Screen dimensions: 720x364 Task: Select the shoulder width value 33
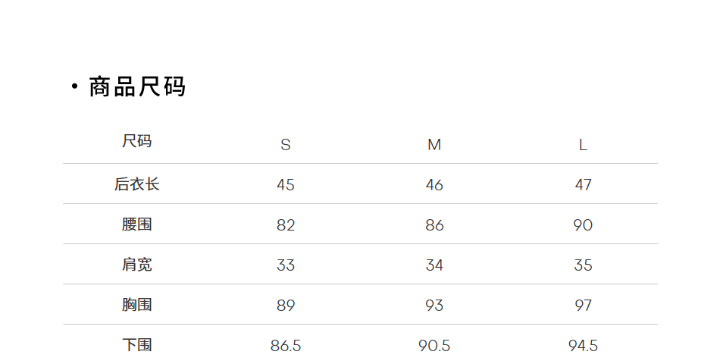tap(286, 265)
